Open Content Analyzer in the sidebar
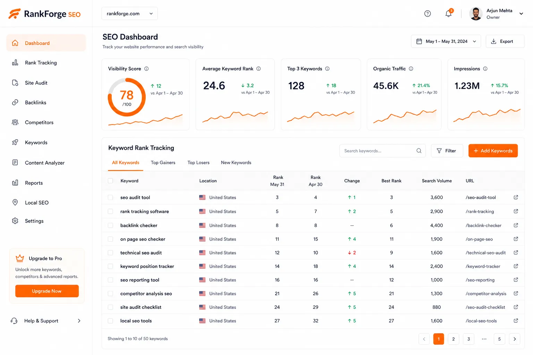Image resolution: width=533 pixels, height=355 pixels. (46, 163)
